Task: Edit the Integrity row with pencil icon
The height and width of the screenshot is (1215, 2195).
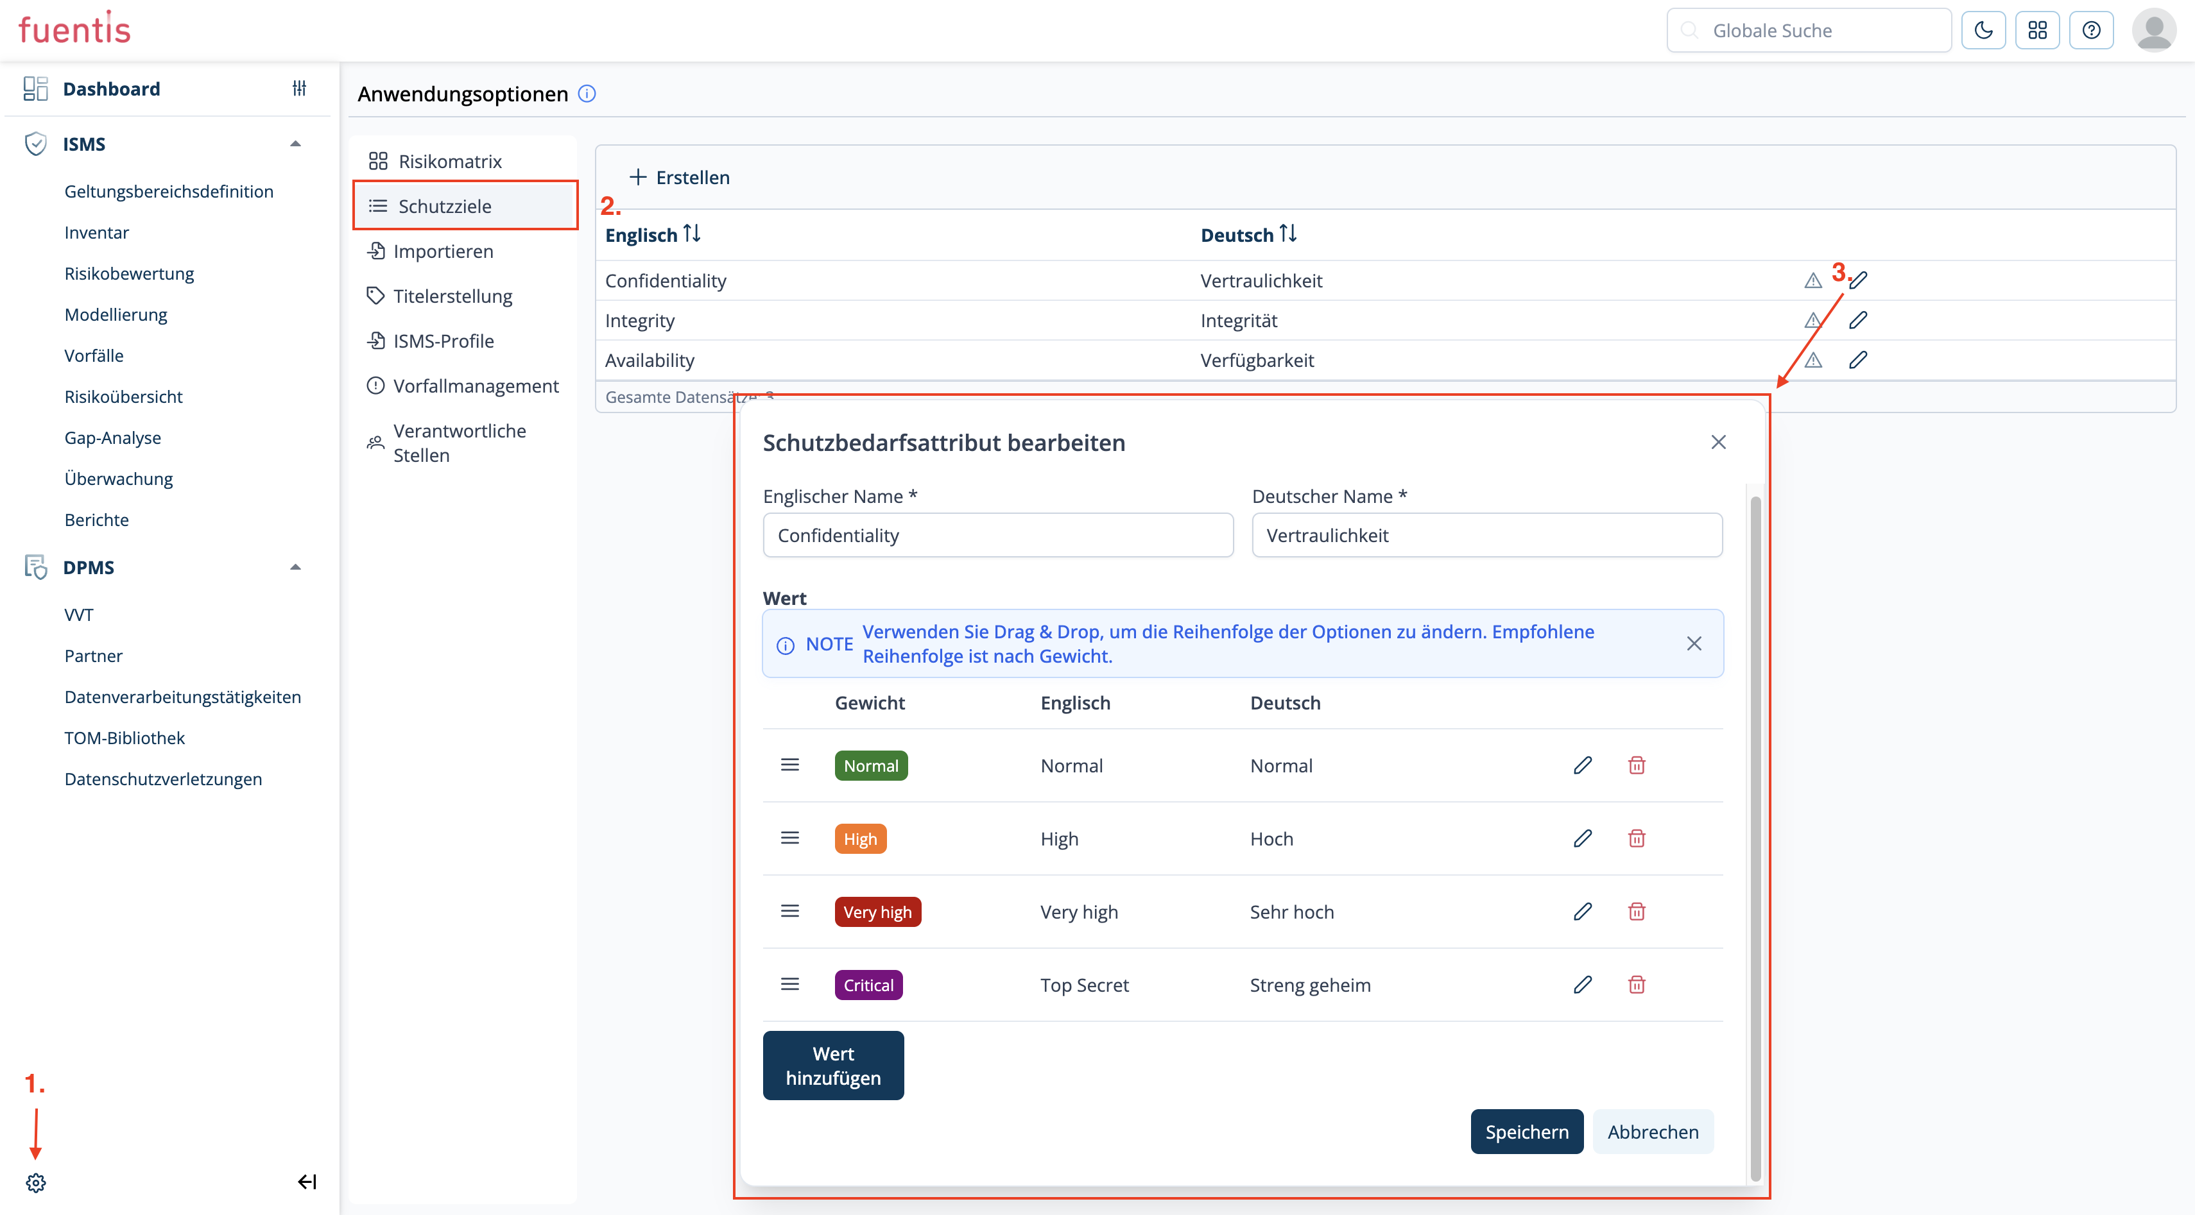Action: pyautogui.click(x=1859, y=320)
